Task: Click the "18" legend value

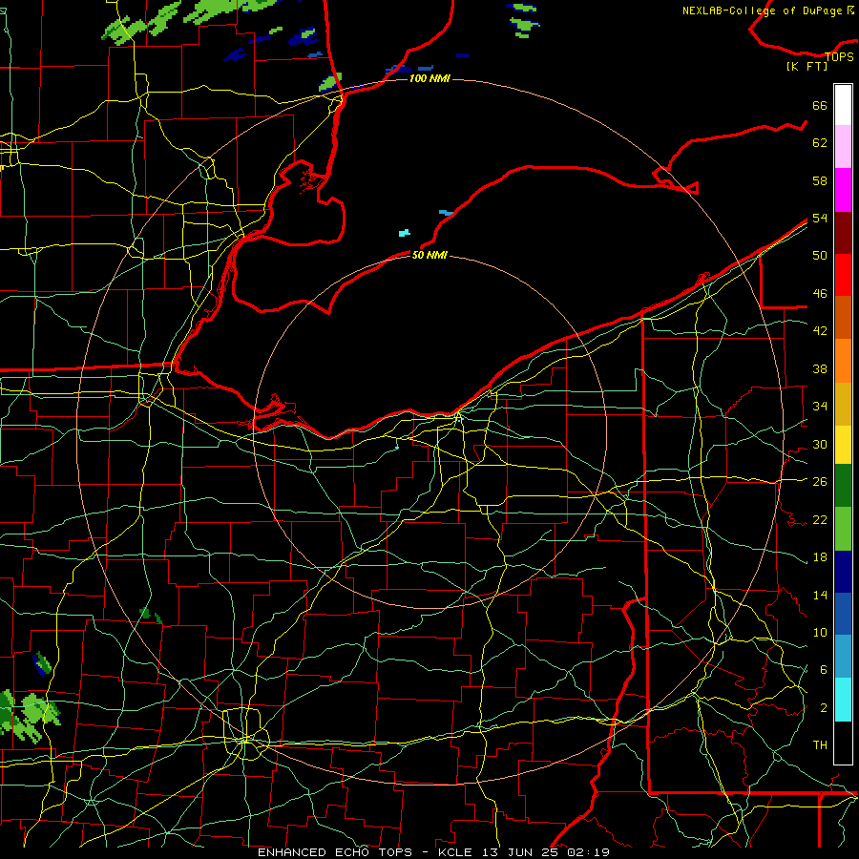Action: [x=820, y=557]
